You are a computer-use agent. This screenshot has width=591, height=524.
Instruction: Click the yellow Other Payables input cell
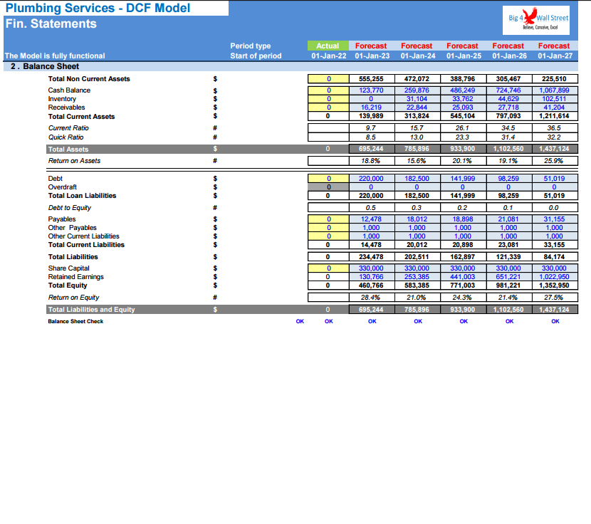pos(328,228)
